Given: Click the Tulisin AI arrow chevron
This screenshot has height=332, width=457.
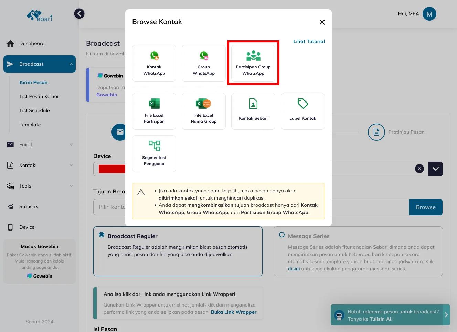Looking at the screenshot, I should (x=446, y=315).
